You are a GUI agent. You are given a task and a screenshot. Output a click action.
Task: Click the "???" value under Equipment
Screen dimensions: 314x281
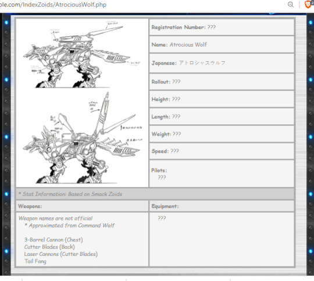coord(162,219)
